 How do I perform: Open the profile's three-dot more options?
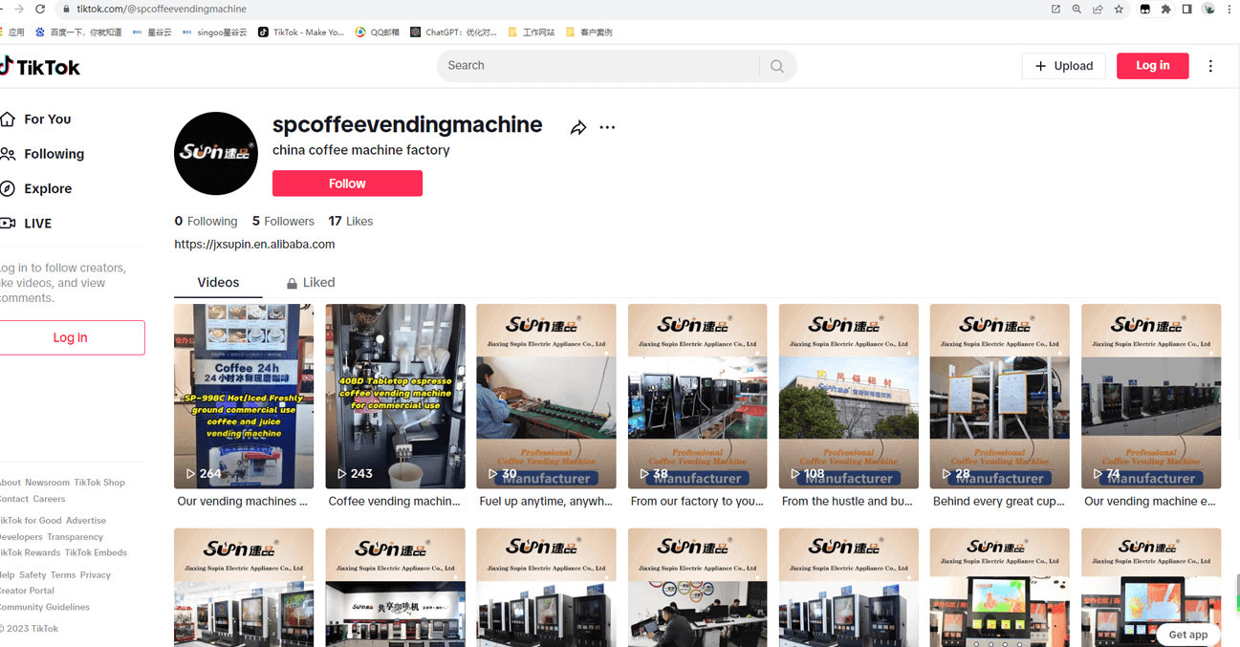[607, 127]
